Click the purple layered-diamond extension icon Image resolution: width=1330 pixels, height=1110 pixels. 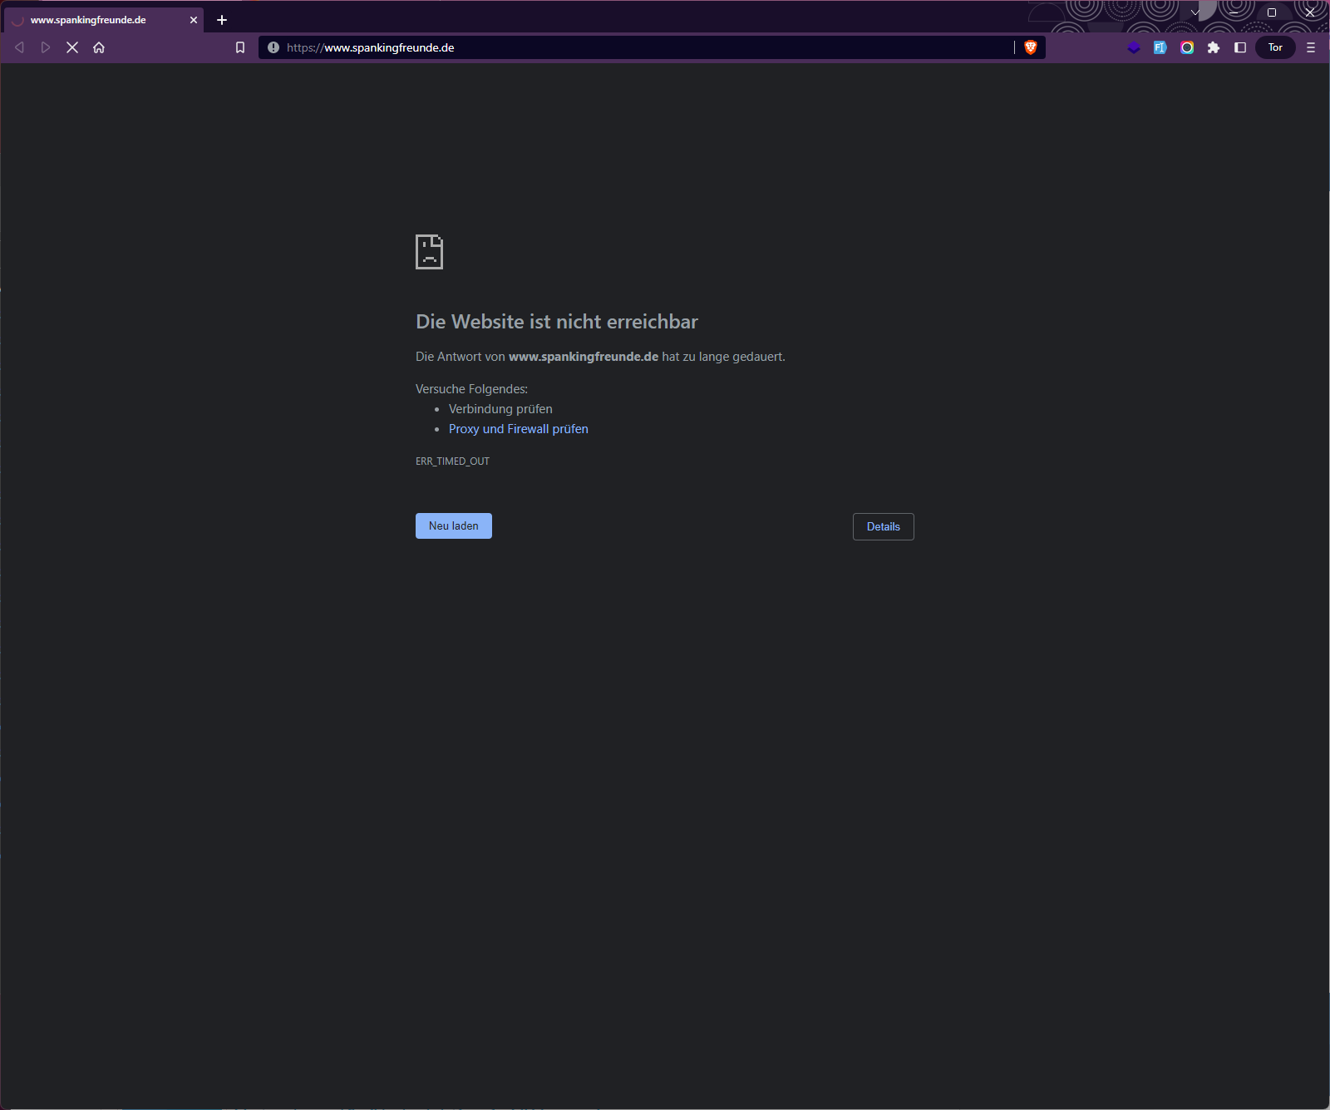pyautogui.click(x=1134, y=47)
